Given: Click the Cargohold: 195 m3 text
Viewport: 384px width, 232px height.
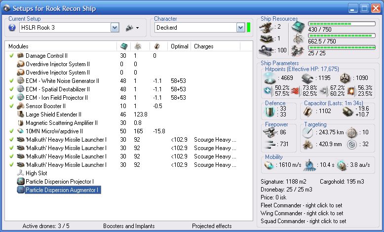Looking at the screenshot, I should 342,182.
